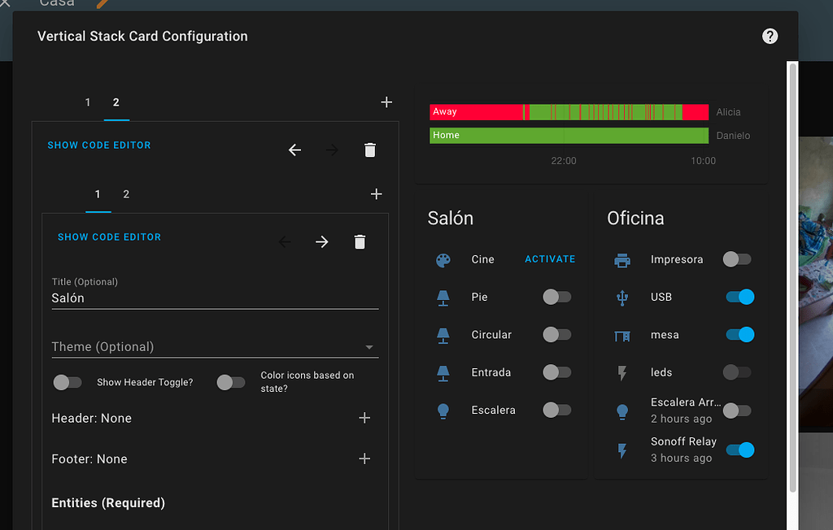This screenshot has width=833, height=530.
Task: Click the help question mark icon
Action: [770, 36]
